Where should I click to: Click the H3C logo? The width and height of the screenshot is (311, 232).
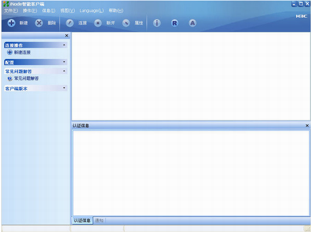pos(302,16)
